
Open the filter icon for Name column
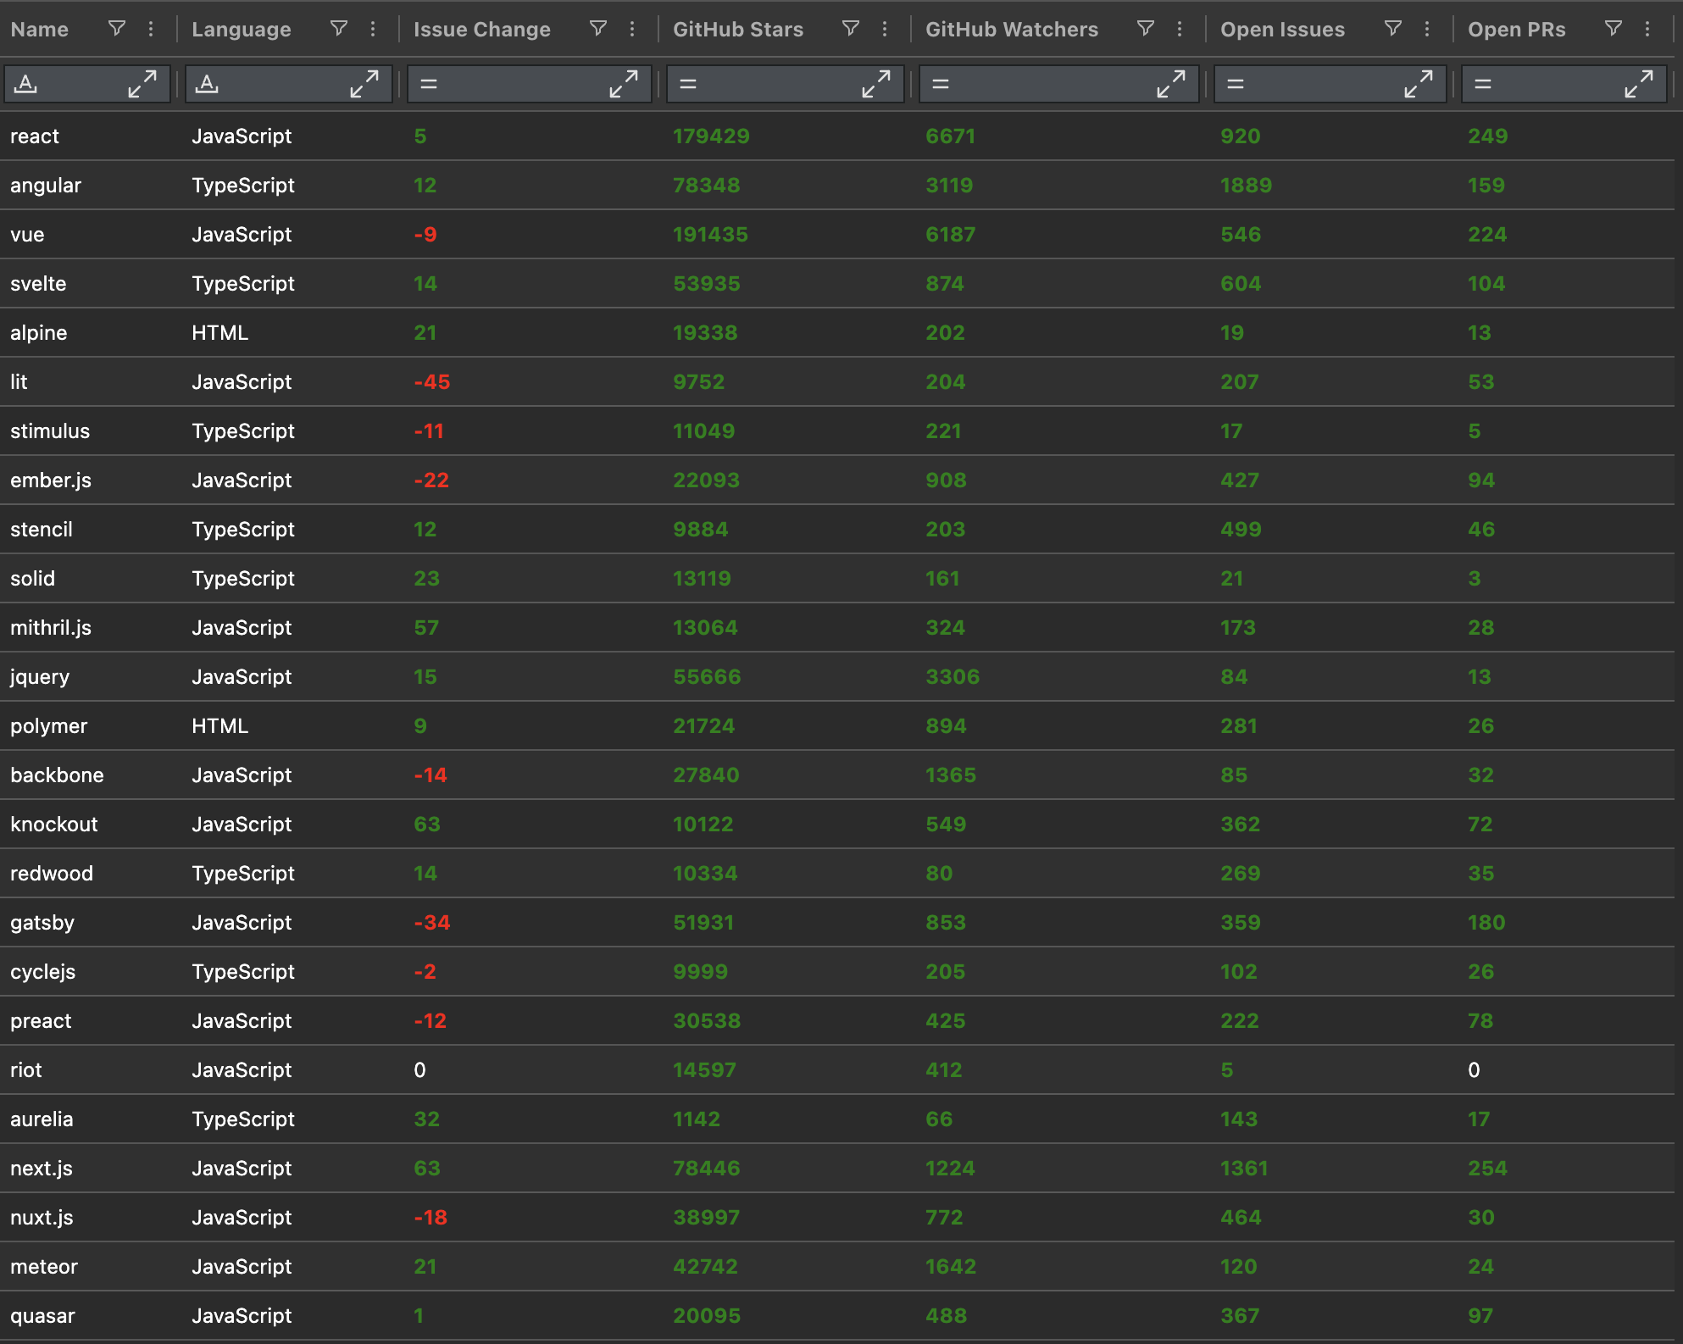(117, 29)
